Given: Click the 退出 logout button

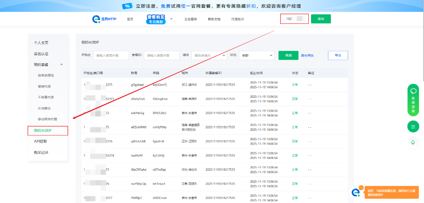Looking at the screenshot, I should click(x=321, y=19).
